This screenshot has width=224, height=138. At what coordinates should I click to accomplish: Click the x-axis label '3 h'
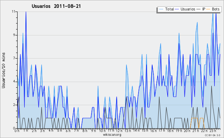click(x=43, y=131)
